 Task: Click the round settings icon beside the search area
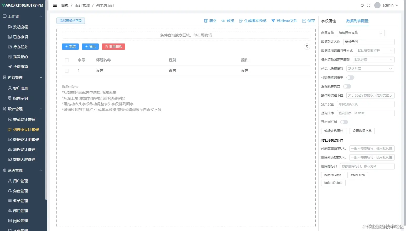tap(306, 47)
